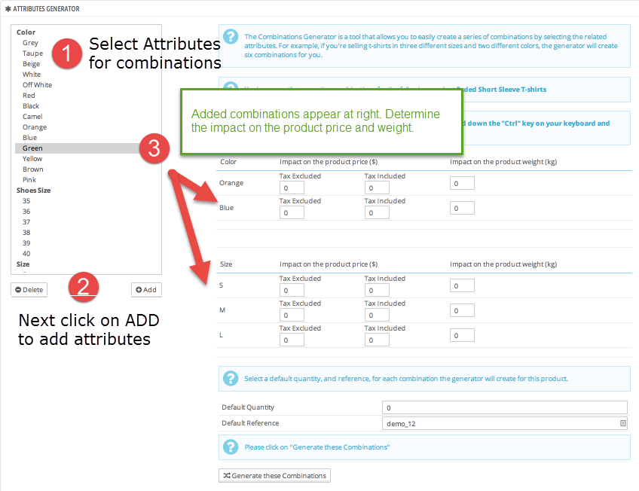Click the question icon beside Combinations Generator description
639x491 pixels.
231,36
